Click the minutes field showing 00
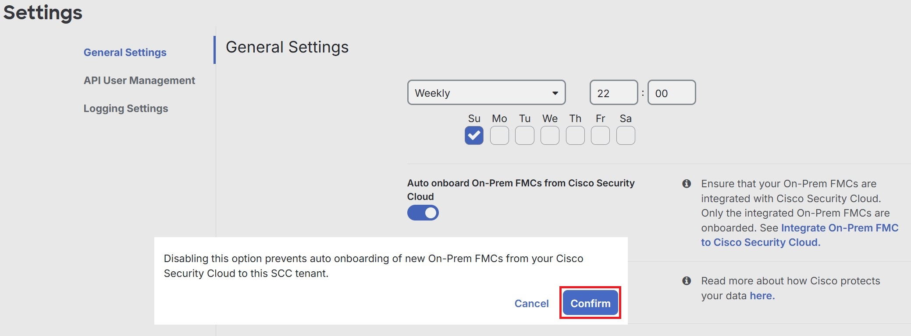This screenshot has height=336, width=911. pyautogui.click(x=672, y=92)
